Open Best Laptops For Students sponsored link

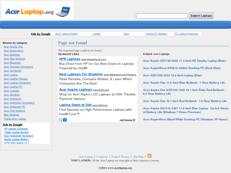pyautogui.click(x=81, y=74)
